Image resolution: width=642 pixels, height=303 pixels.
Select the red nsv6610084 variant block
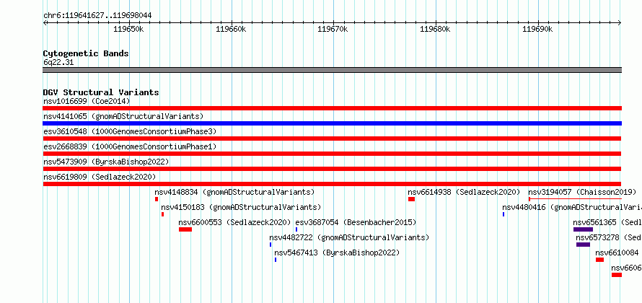pos(599,260)
